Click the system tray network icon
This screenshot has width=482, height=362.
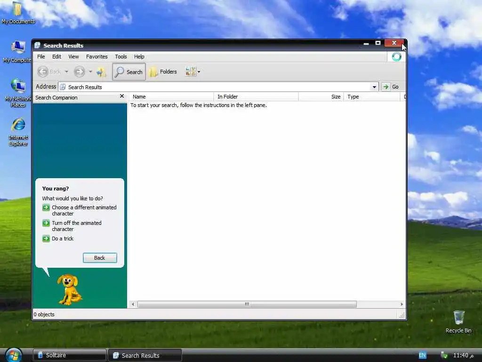444,355
